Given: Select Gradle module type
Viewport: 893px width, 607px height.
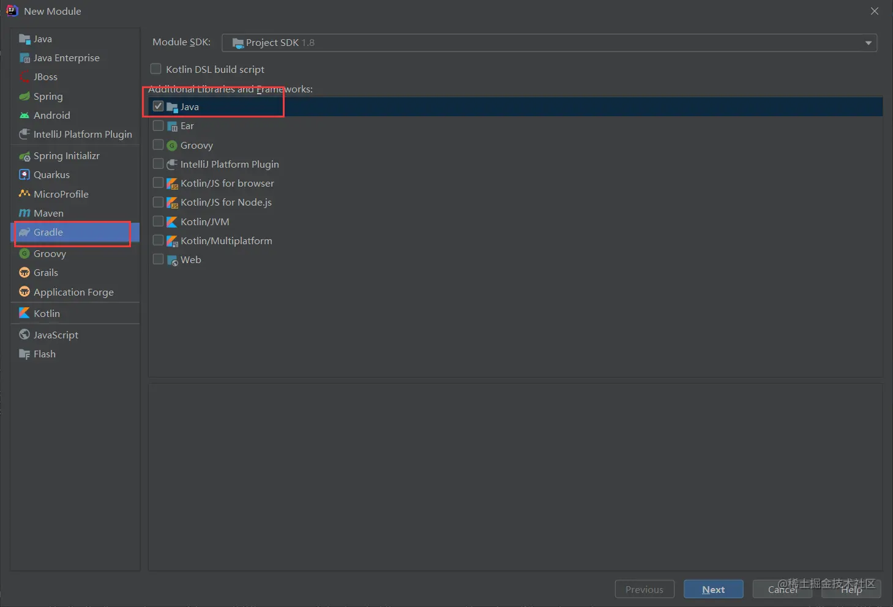Looking at the screenshot, I should (x=75, y=233).
